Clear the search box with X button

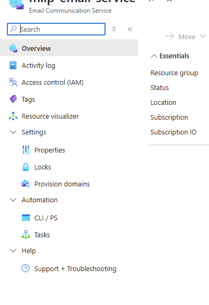coord(114,29)
